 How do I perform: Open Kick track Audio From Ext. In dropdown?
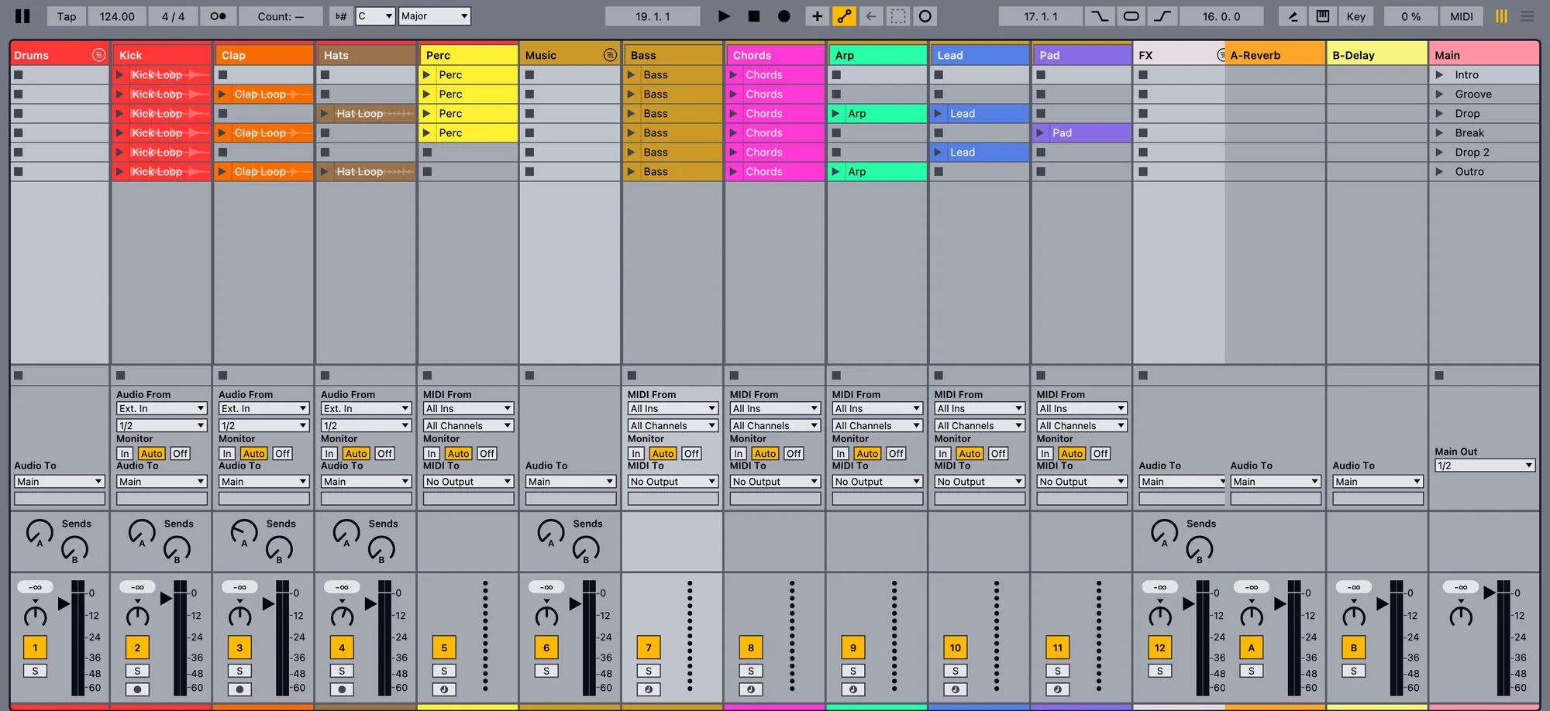[161, 409]
